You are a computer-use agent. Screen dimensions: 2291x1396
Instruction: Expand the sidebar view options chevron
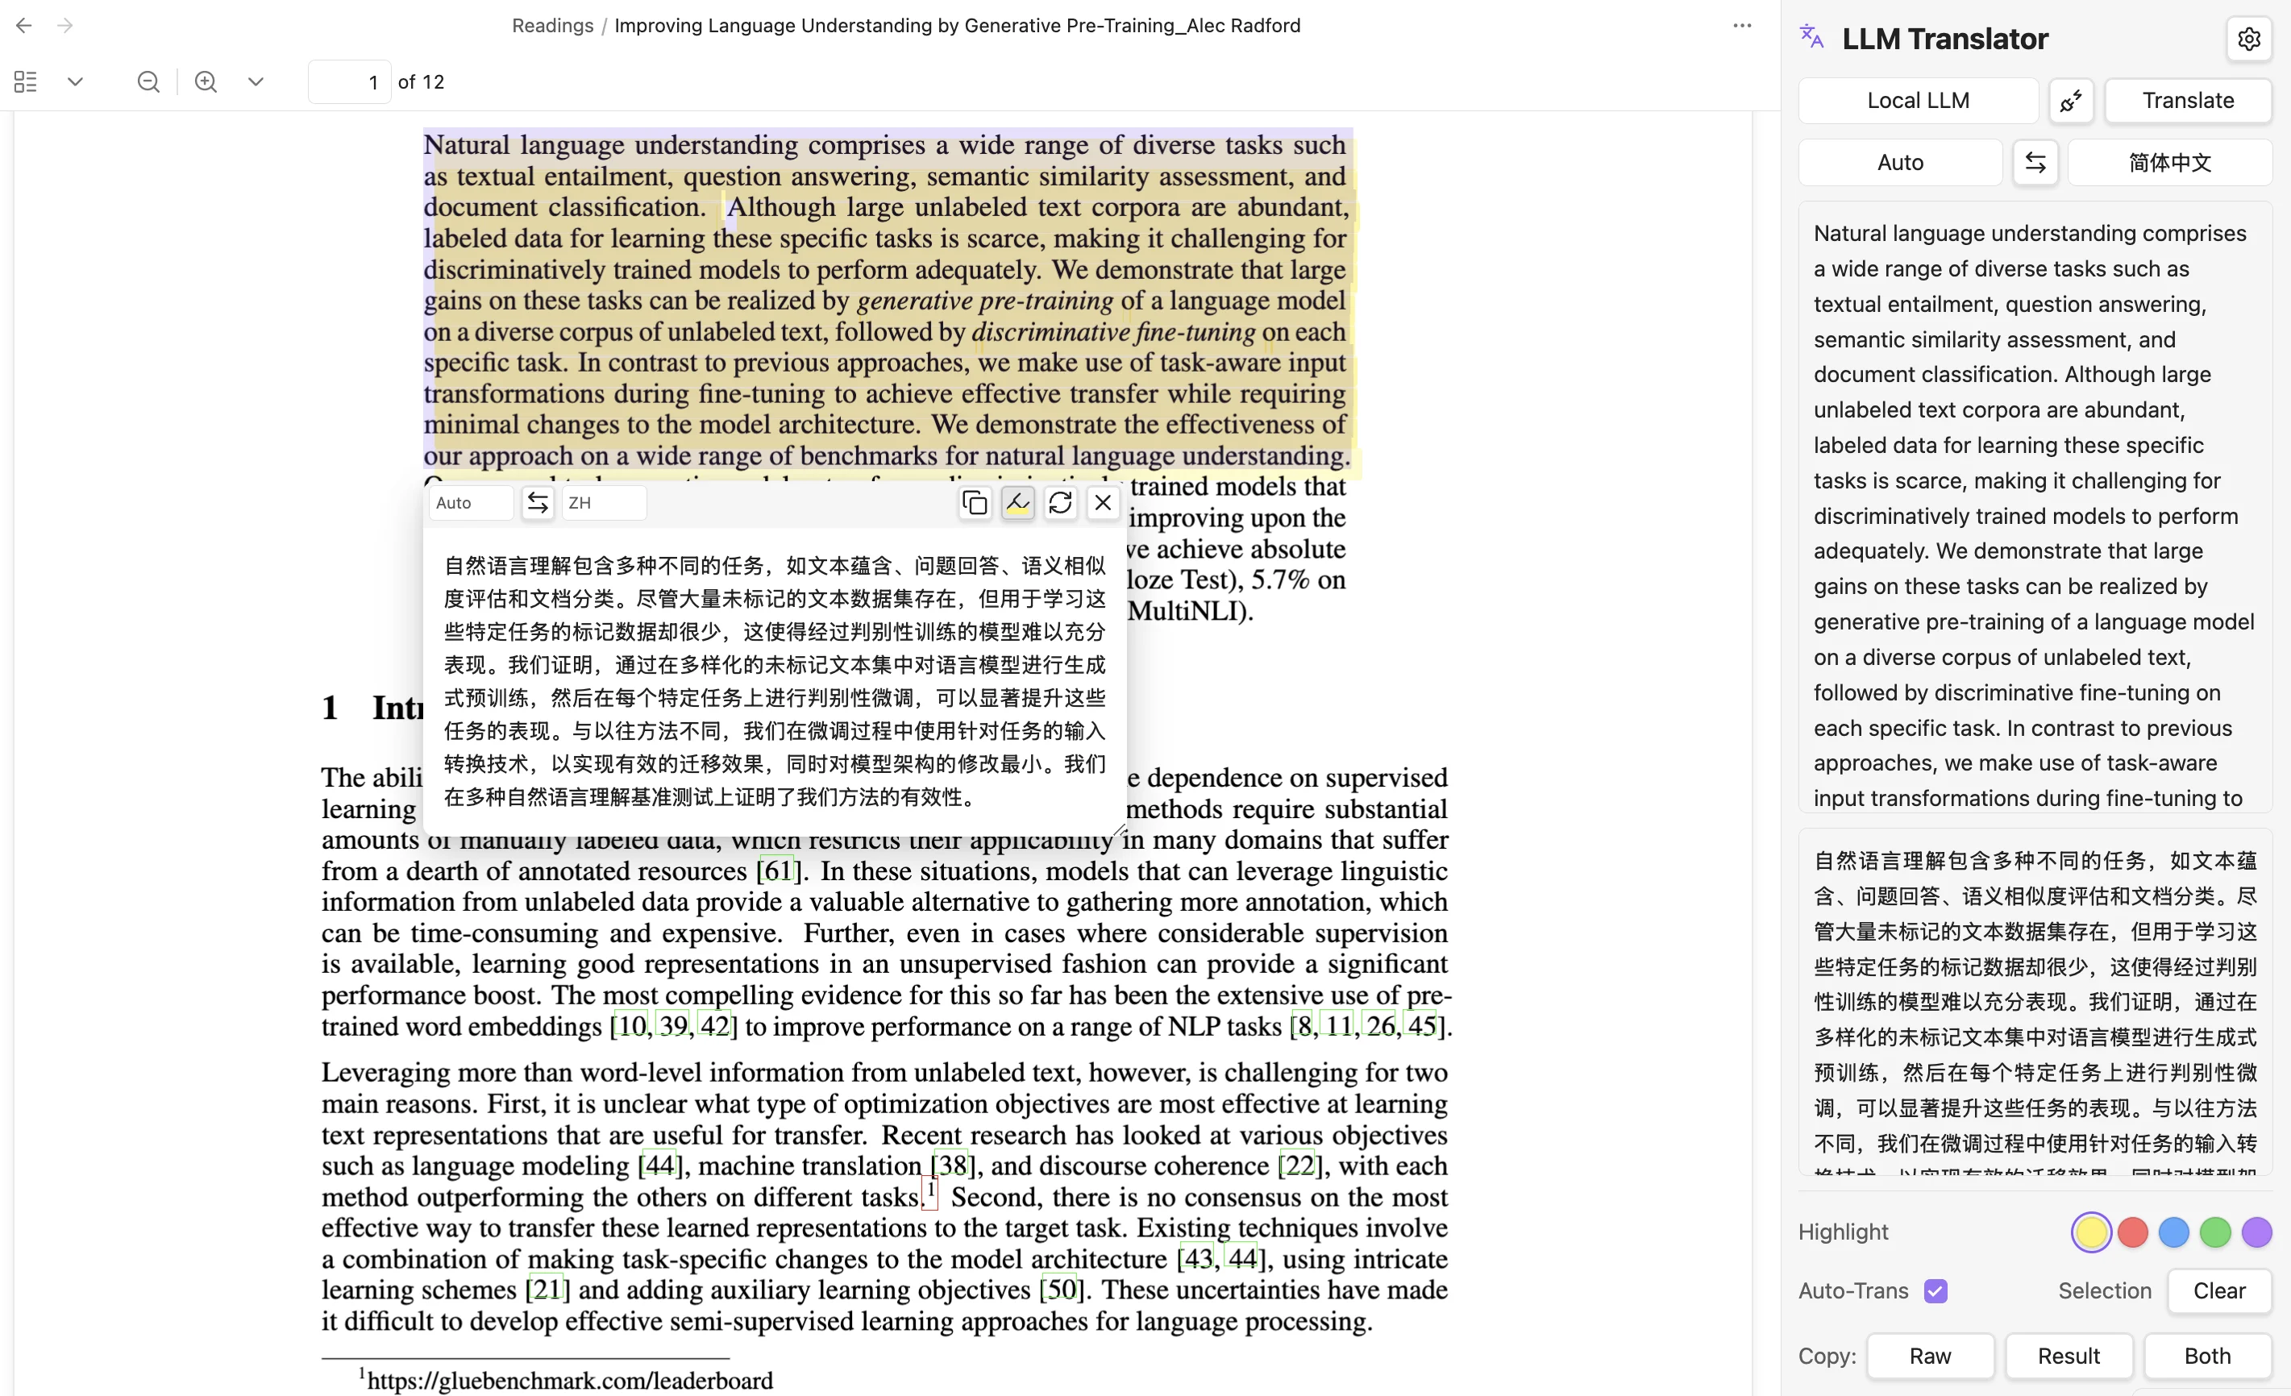[75, 81]
